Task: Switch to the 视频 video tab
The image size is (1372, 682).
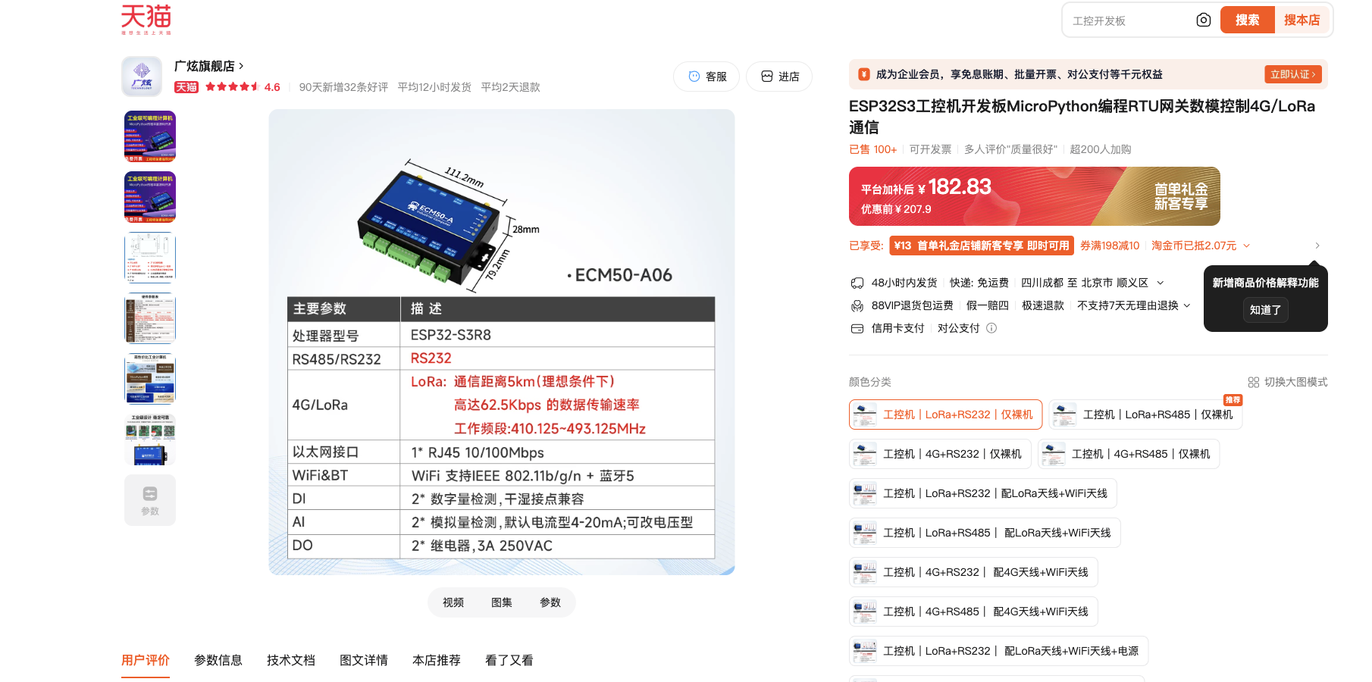Action: tap(453, 602)
